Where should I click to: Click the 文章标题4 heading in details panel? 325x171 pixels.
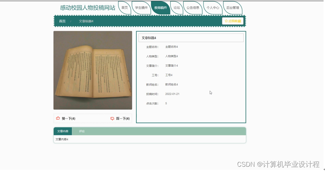(x=149, y=38)
